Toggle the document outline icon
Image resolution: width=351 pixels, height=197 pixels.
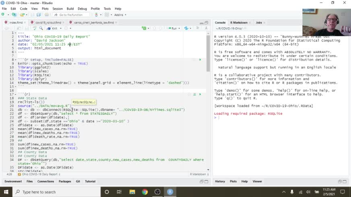tap(198, 28)
